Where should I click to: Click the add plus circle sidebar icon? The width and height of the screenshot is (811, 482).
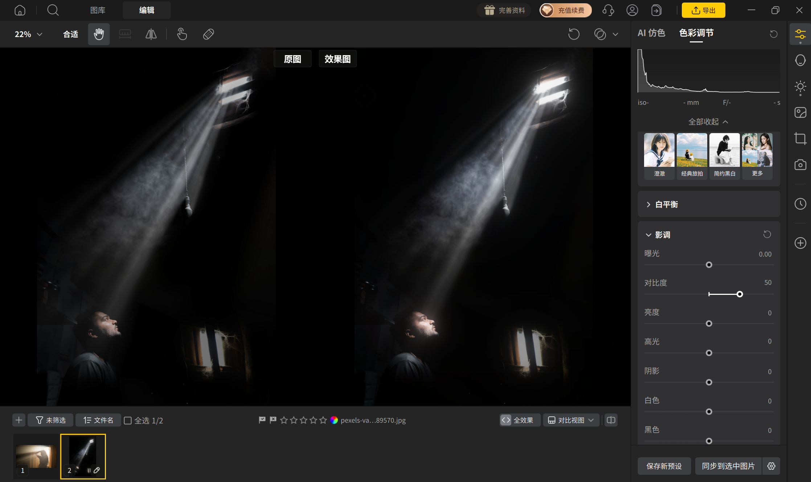click(800, 243)
